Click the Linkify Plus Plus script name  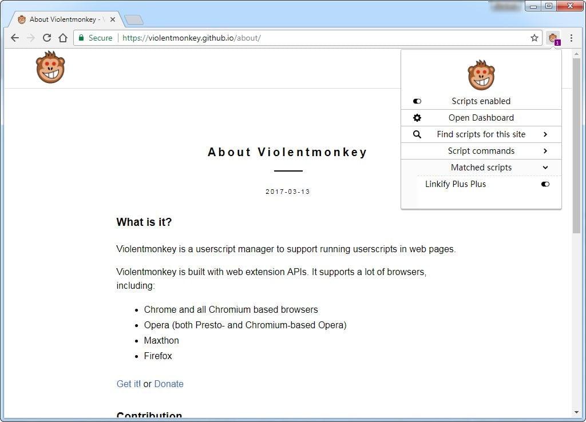[x=456, y=184]
